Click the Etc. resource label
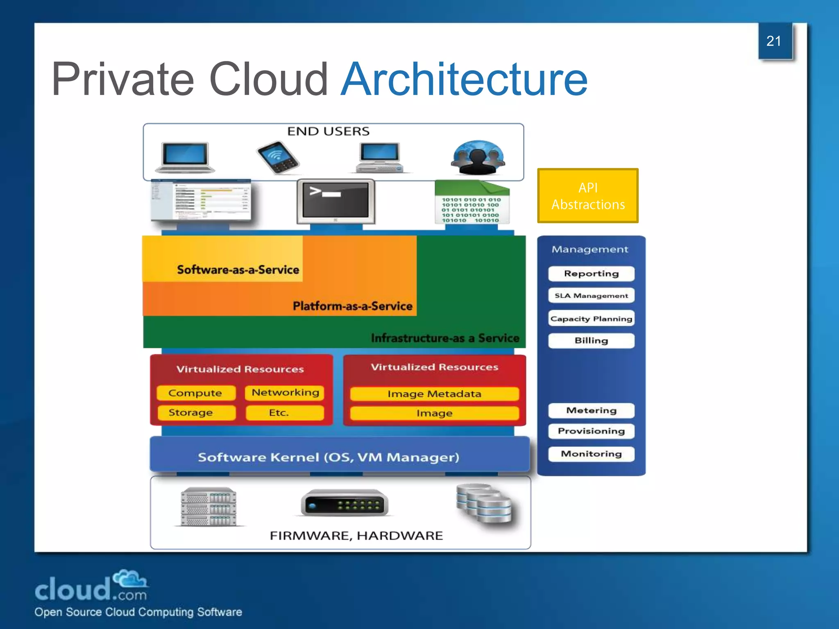This screenshot has width=839, height=629. [x=285, y=413]
